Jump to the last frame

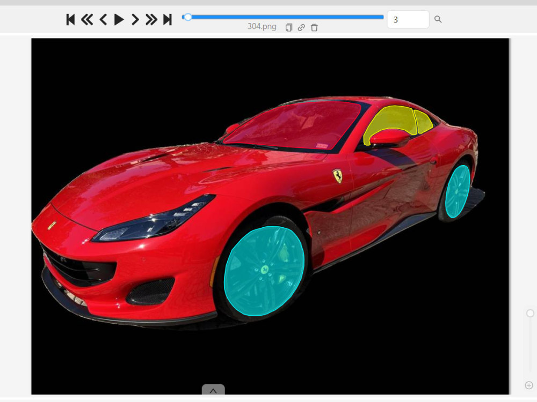(168, 19)
